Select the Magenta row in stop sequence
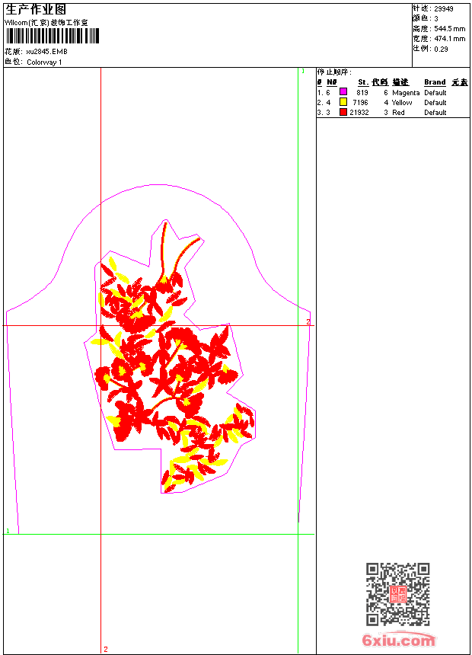This screenshot has width=472, height=655. 393,92
